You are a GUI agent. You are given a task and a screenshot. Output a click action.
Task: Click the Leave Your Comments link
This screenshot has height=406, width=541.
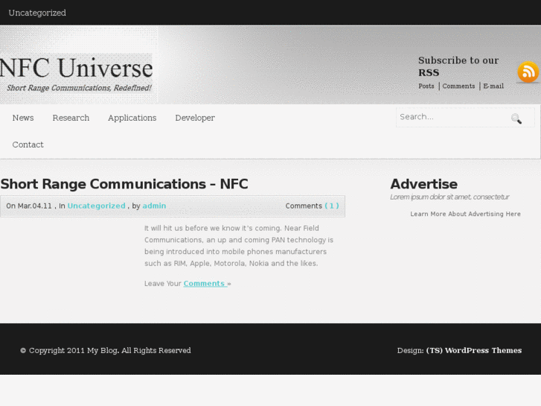(x=205, y=284)
